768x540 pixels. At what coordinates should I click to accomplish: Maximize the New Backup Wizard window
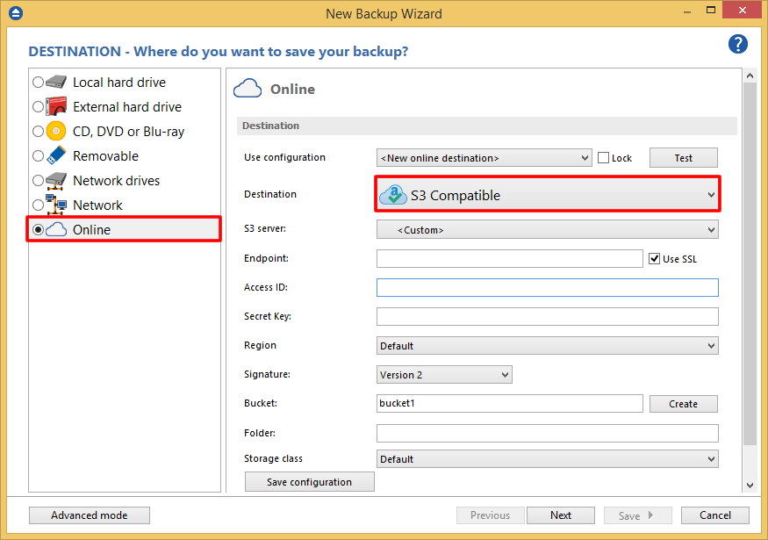711,10
